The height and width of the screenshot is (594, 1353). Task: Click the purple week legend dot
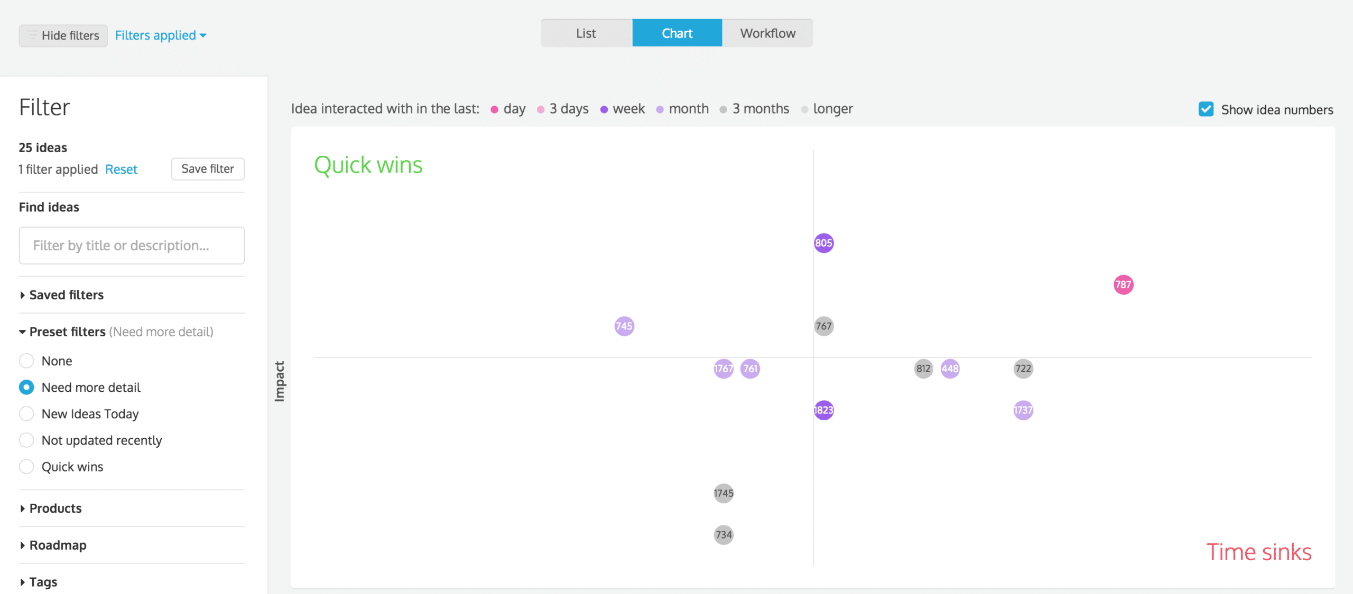(x=604, y=110)
